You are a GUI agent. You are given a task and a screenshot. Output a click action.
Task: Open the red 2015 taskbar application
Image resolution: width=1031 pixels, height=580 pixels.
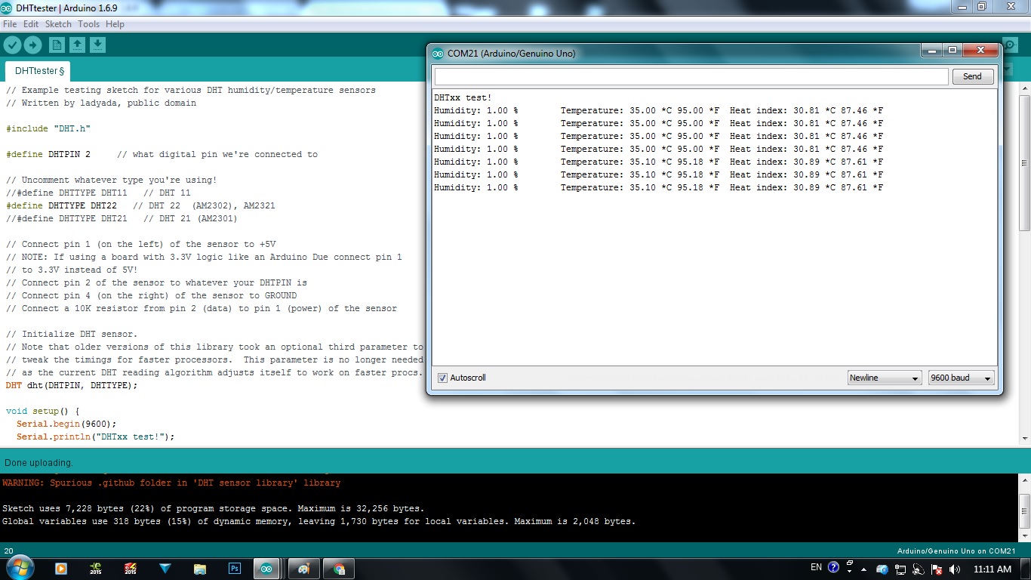pos(131,569)
